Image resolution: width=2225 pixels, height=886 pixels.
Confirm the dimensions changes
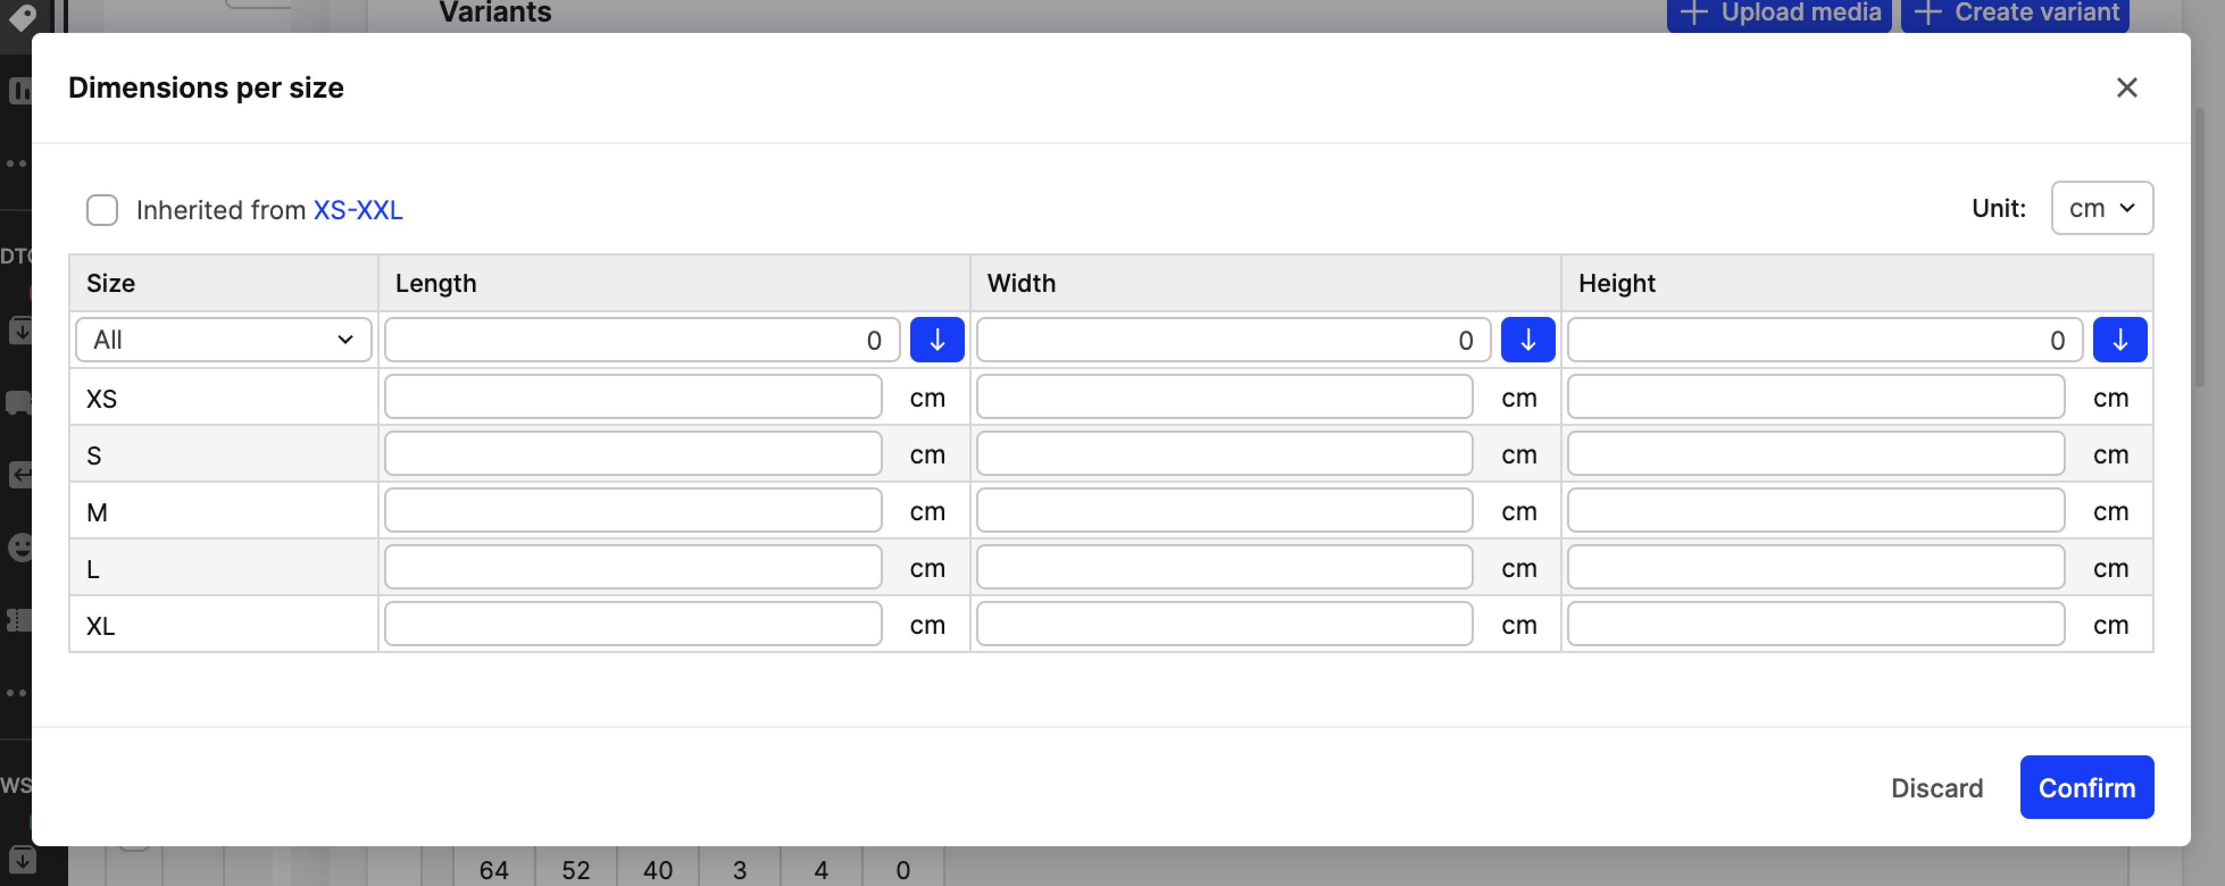[2086, 787]
